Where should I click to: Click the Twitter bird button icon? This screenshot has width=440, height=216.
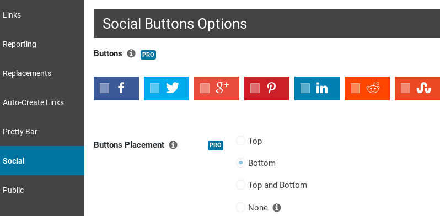(172, 88)
